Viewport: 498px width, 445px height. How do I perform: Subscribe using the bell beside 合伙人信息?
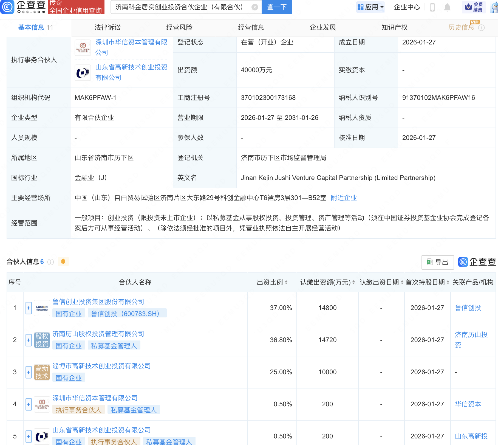[64, 262]
